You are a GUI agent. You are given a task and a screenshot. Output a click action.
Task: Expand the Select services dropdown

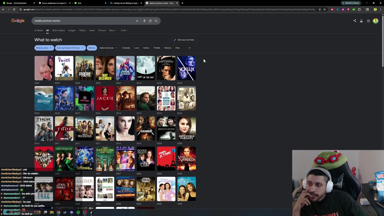point(108,48)
